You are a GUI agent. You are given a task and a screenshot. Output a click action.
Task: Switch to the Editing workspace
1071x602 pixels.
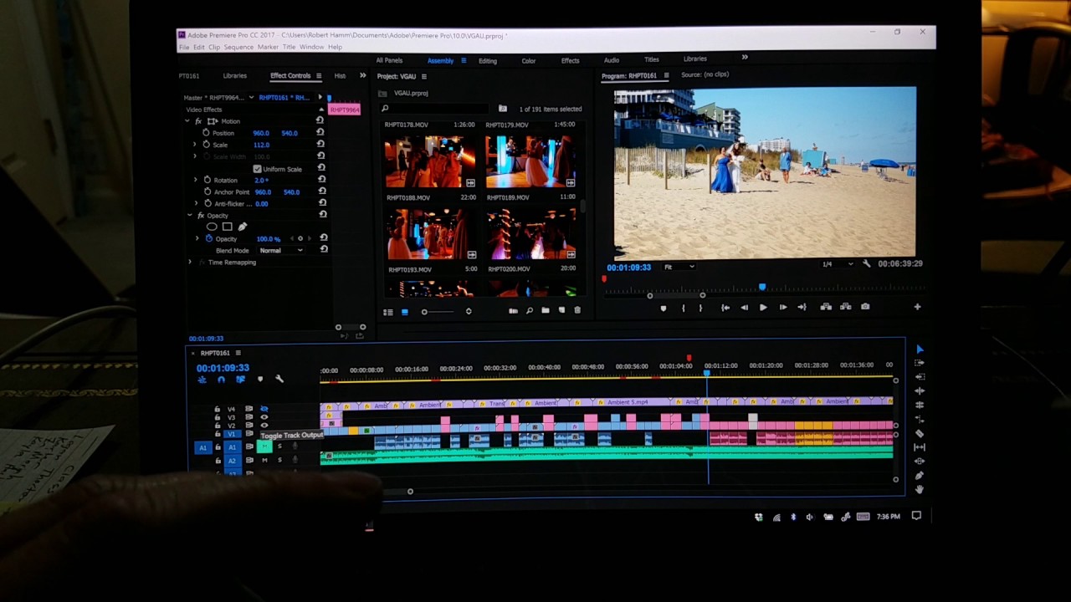(x=488, y=61)
